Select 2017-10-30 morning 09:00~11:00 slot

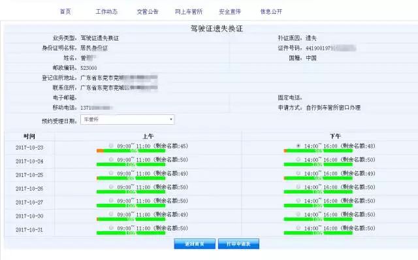[111, 214]
